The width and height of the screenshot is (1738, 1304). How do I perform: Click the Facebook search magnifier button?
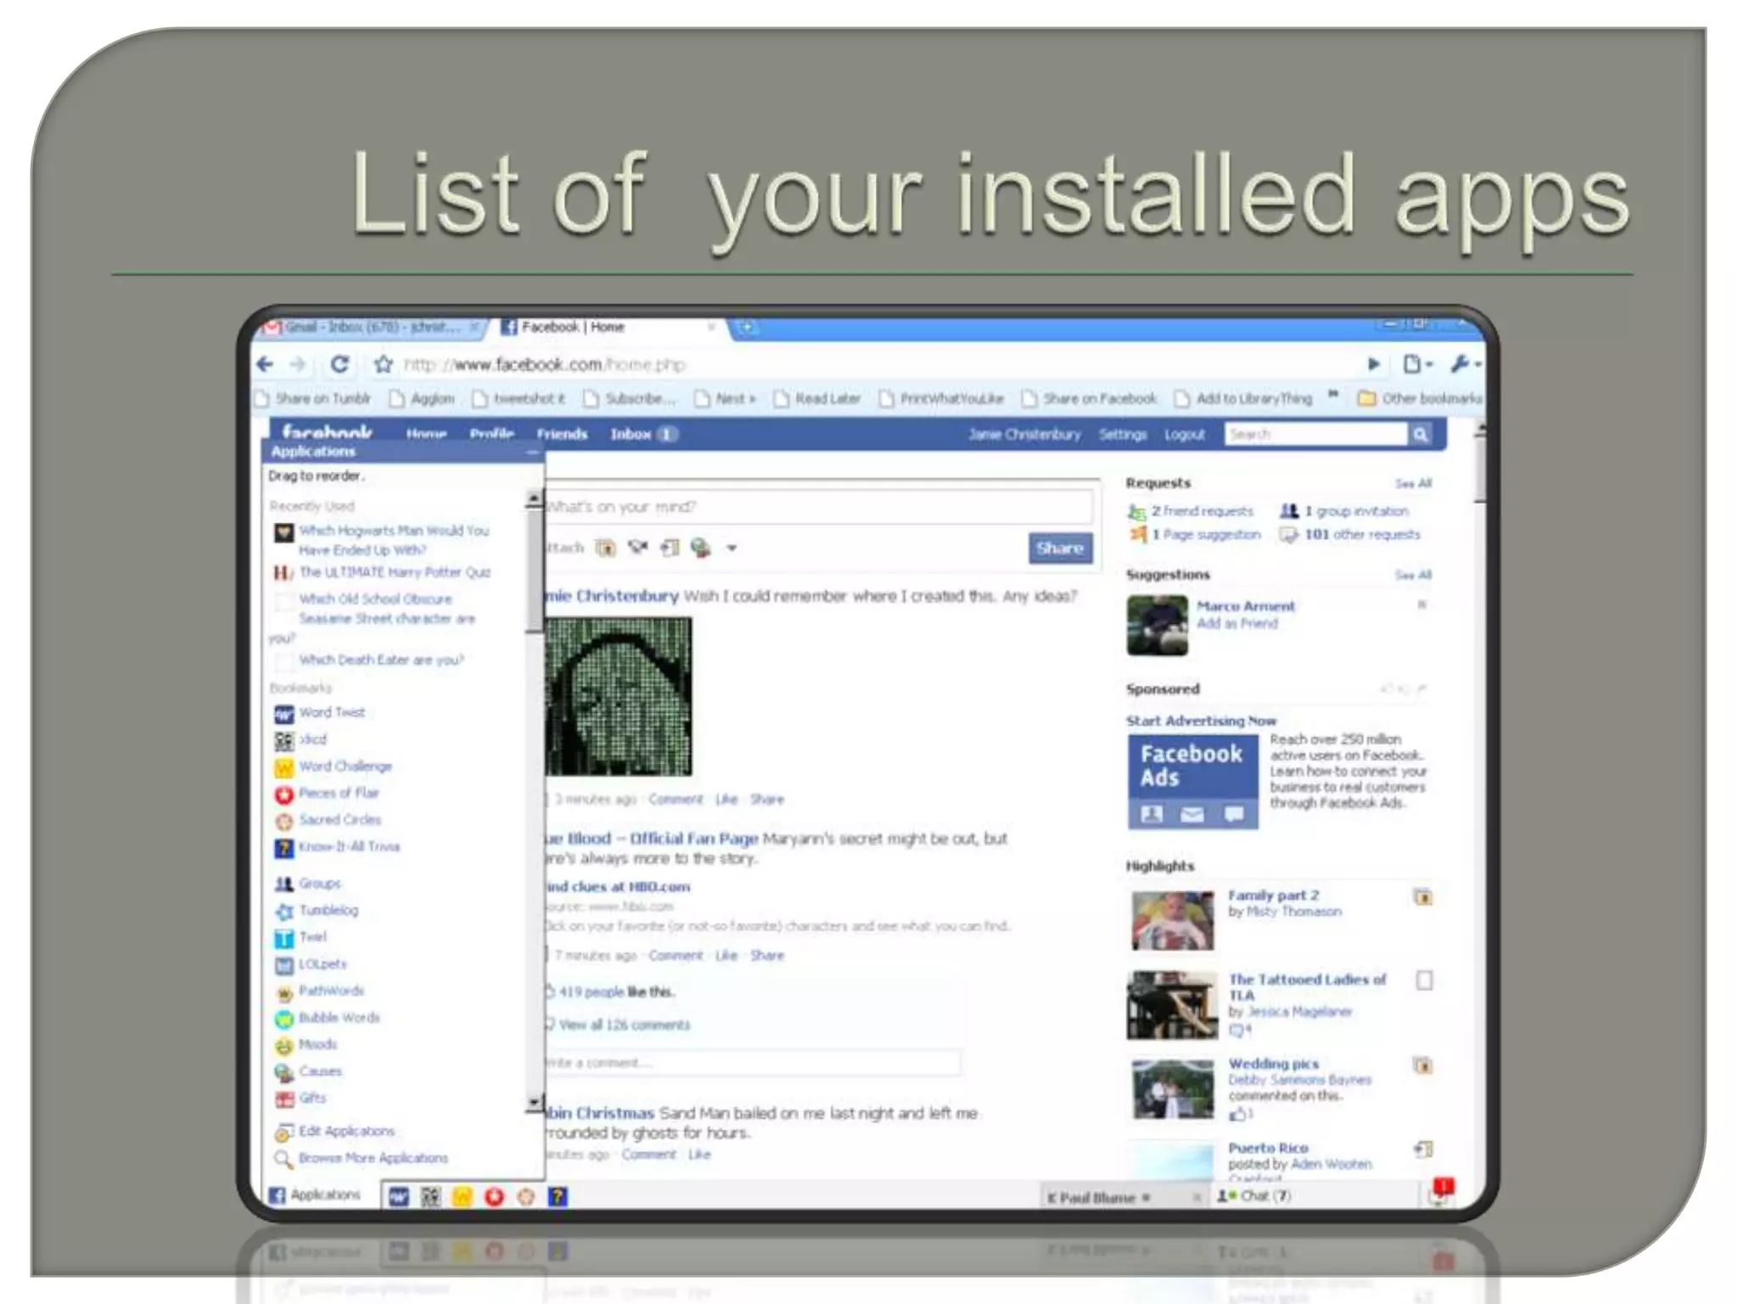pyautogui.click(x=1420, y=435)
